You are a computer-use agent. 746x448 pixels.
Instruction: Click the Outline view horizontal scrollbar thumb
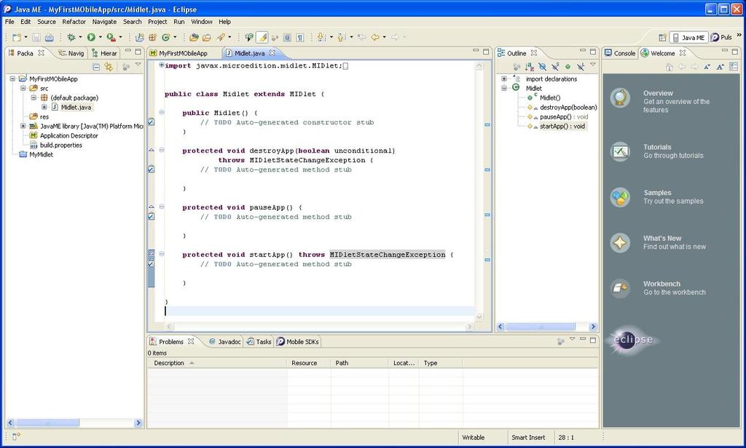541,327
